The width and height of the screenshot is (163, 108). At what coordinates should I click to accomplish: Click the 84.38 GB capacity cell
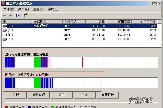click(98, 35)
